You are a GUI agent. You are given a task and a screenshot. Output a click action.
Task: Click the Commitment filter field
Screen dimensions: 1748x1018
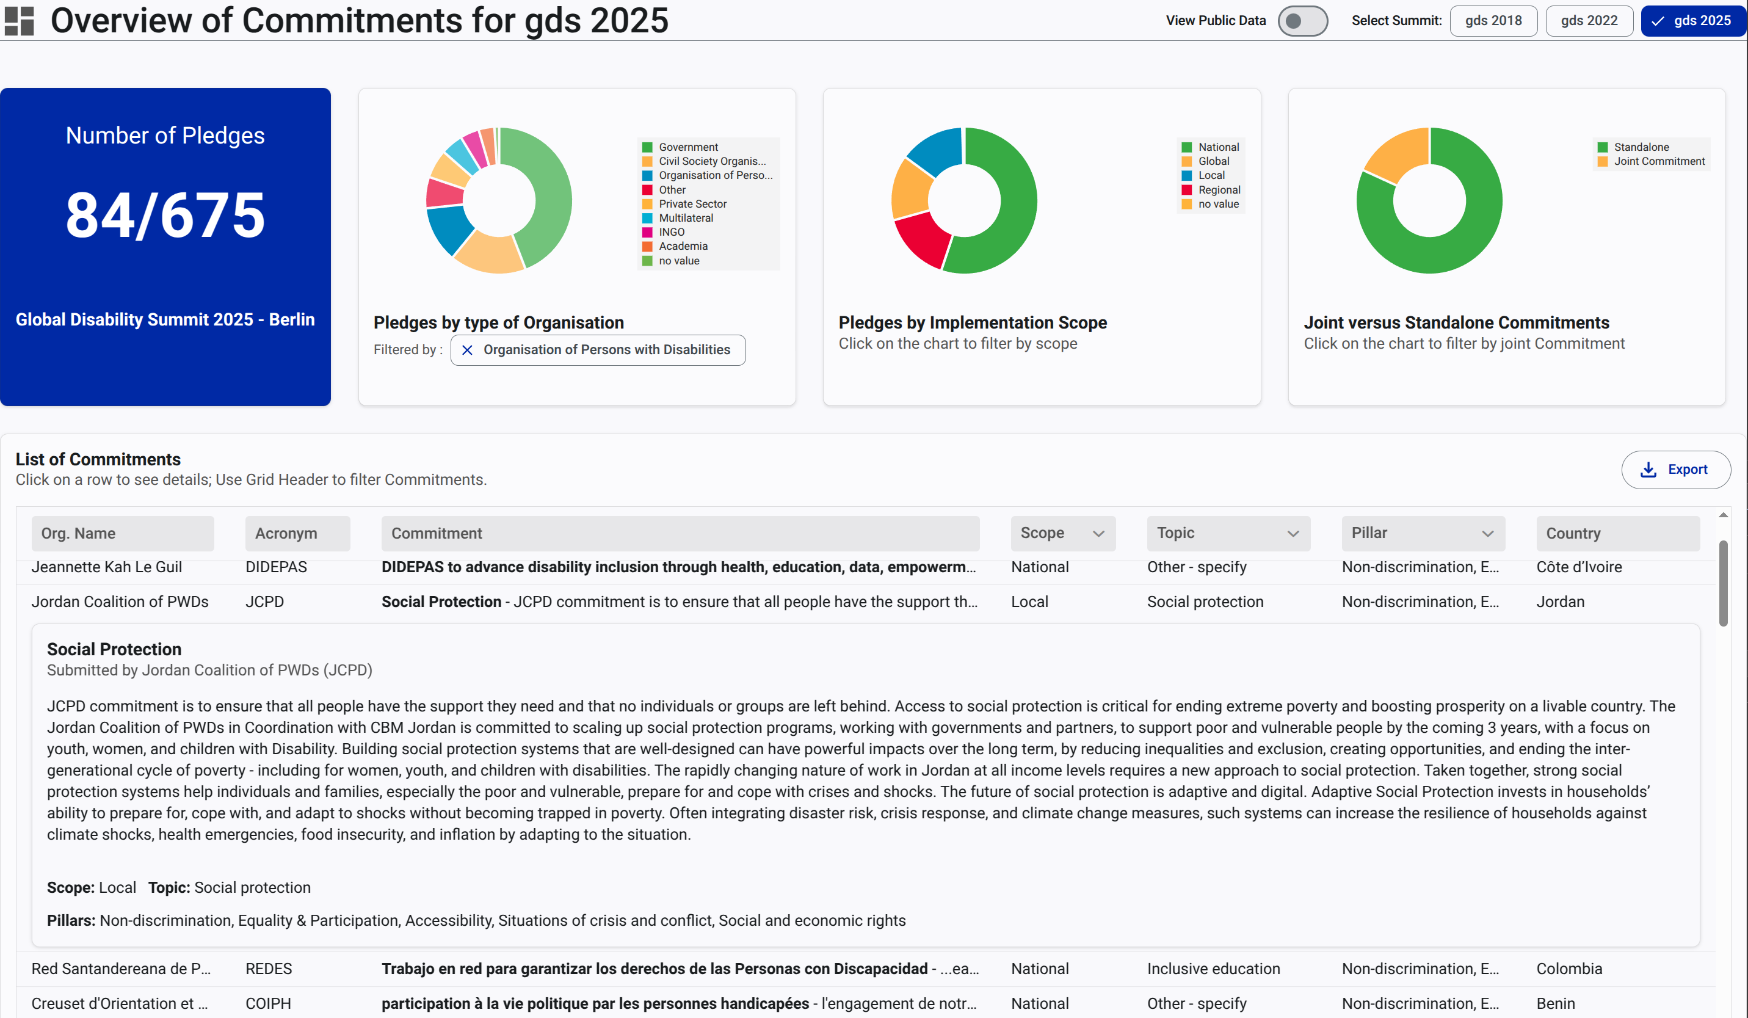680,534
